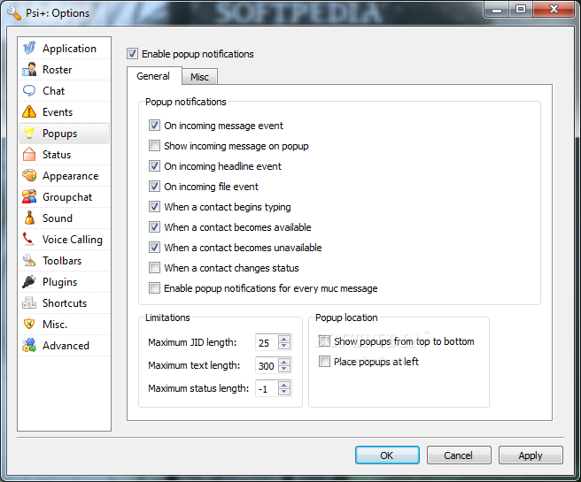Select the Shortcuts category label

[x=65, y=303]
